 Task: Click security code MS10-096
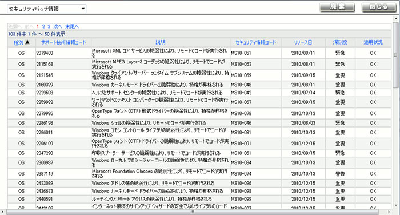click(241, 183)
